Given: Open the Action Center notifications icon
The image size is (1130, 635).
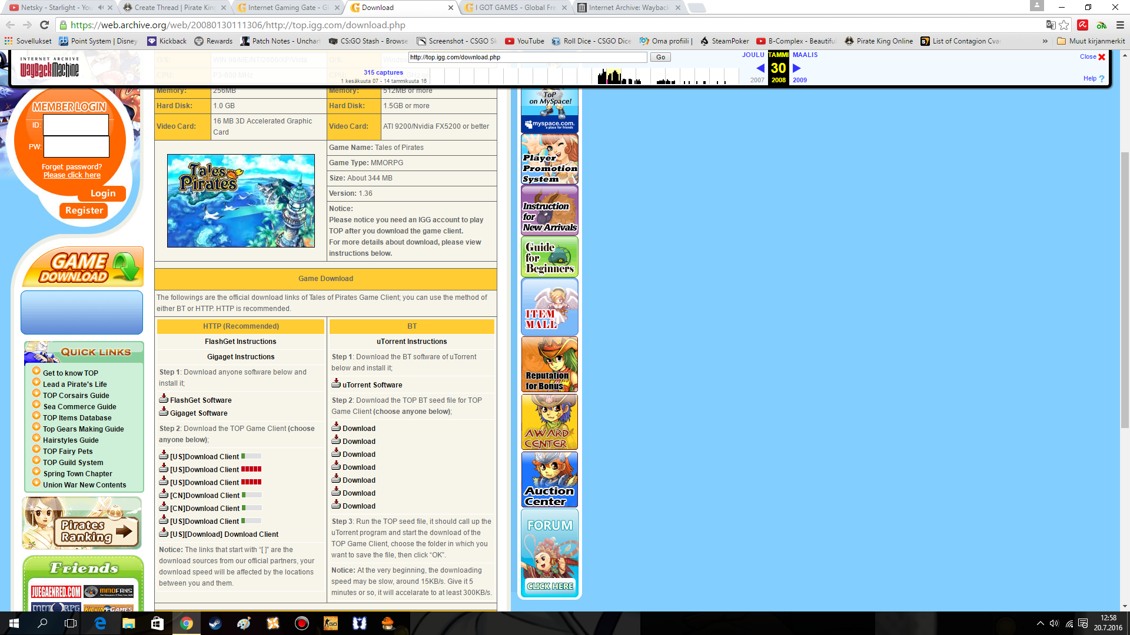Looking at the screenshot, I should tap(1083, 623).
